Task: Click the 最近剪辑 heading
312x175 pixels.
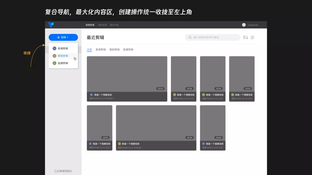Action: tap(96, 37)
